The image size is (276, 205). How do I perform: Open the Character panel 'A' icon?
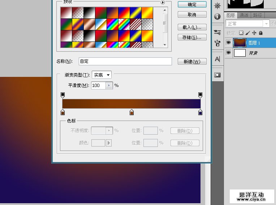click(217, 59)
